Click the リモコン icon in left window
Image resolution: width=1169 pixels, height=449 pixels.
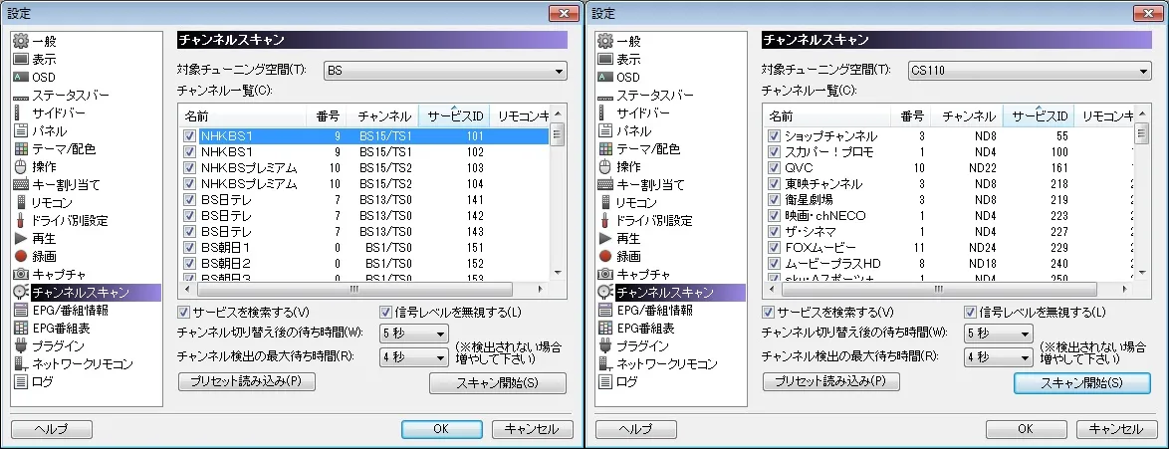(21, 202)
